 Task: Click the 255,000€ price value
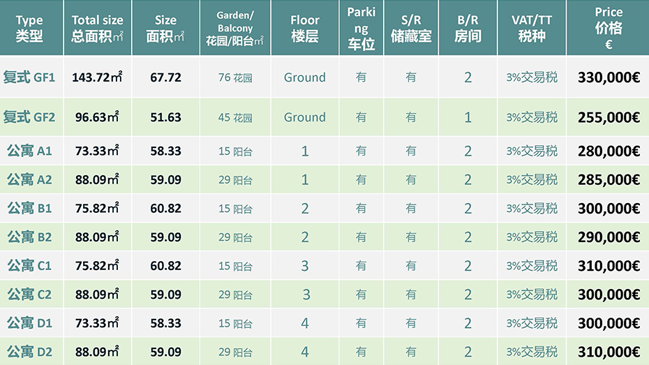coord(608,117)
